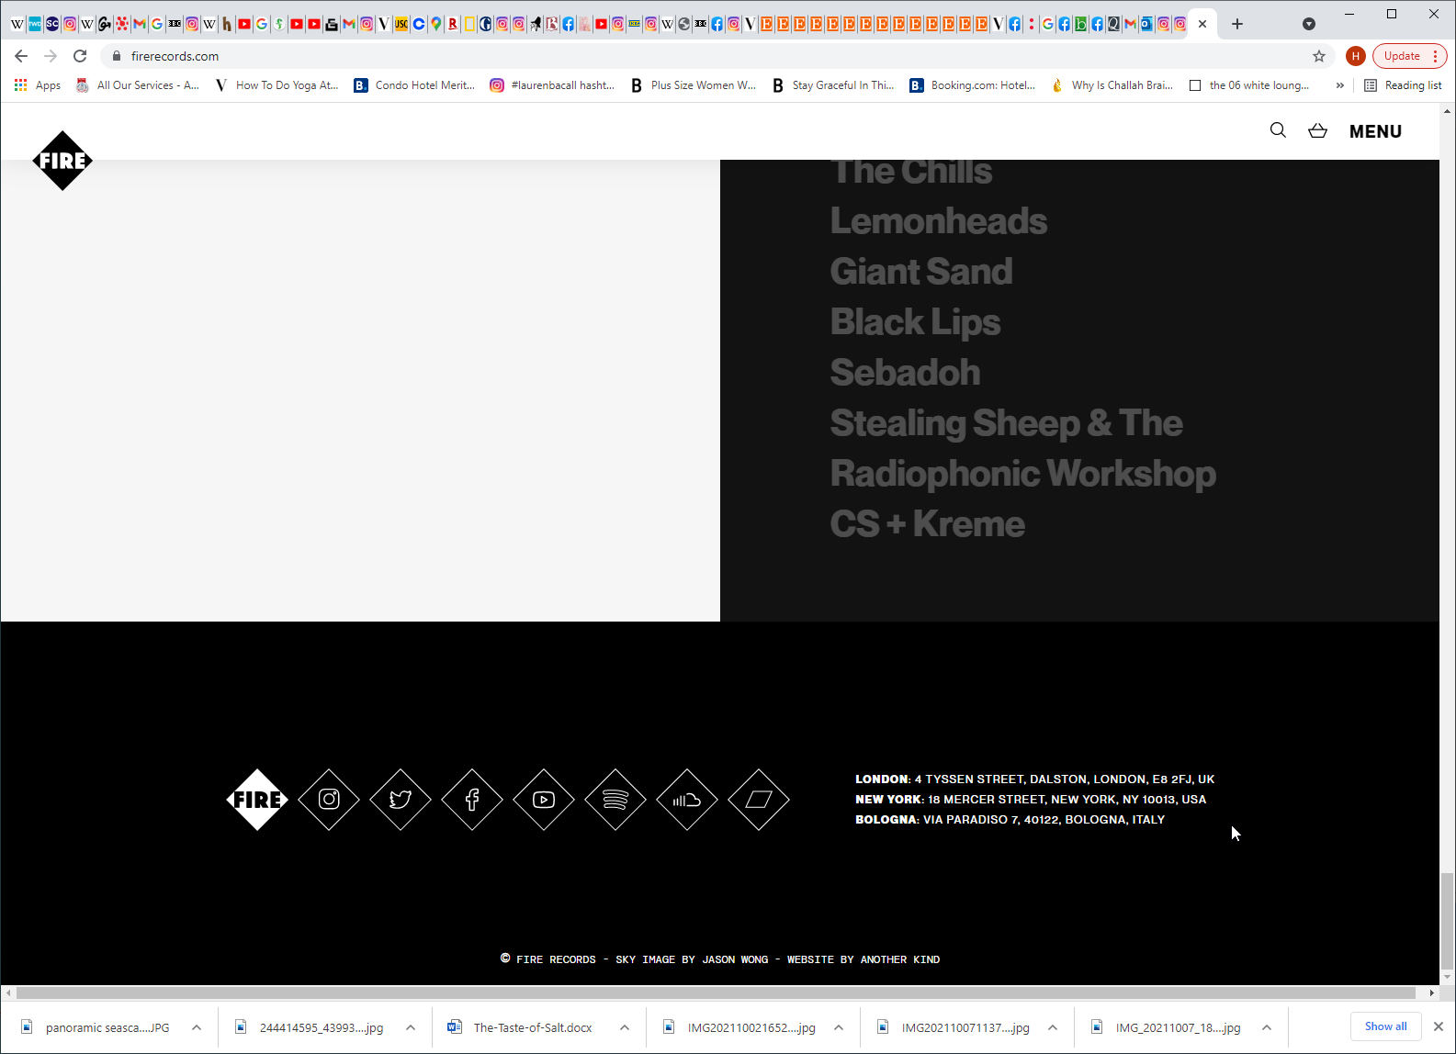Expand hidden bookmarks chevron

1339,85
